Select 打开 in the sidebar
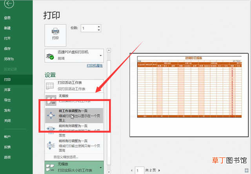251x174 pixels. [x=7, y=38]
